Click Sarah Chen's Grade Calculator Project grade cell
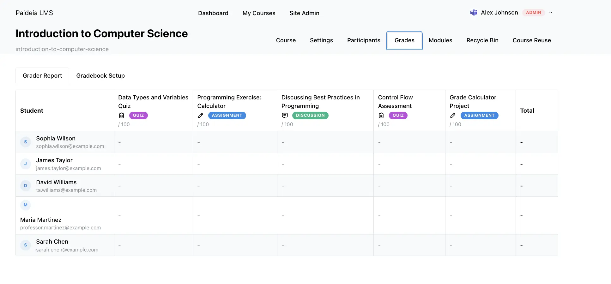 [x=480, y=246]
